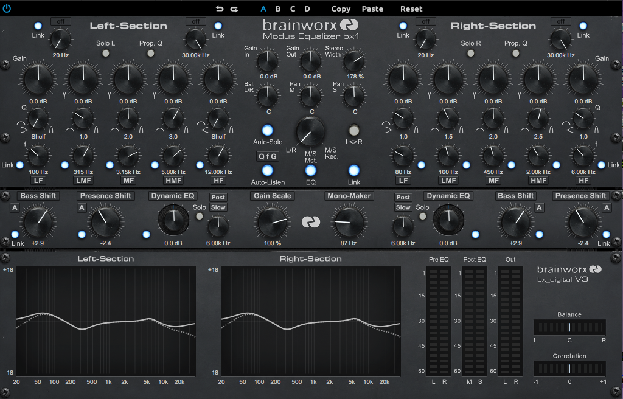Image resolution: width=623 pixels, height=399 pixels.
Task: Click the left Presence Shift knob
Action: pos(106,222)
